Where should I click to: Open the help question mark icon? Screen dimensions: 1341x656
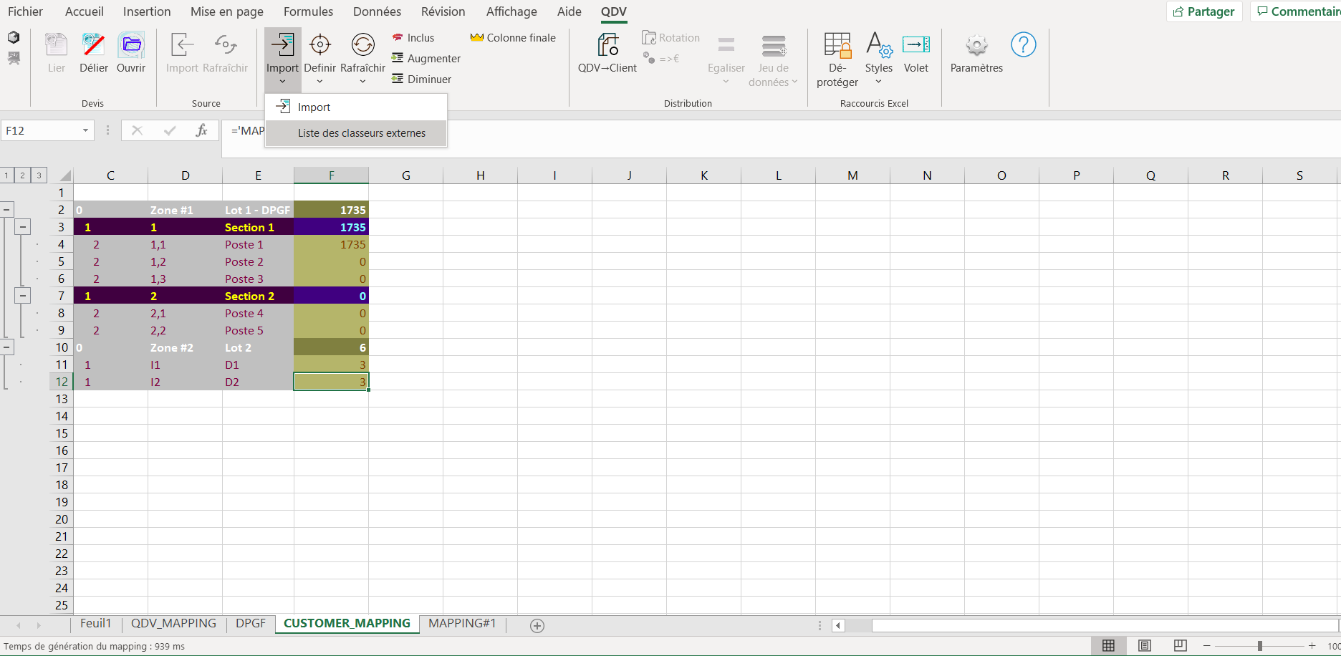1023,45
